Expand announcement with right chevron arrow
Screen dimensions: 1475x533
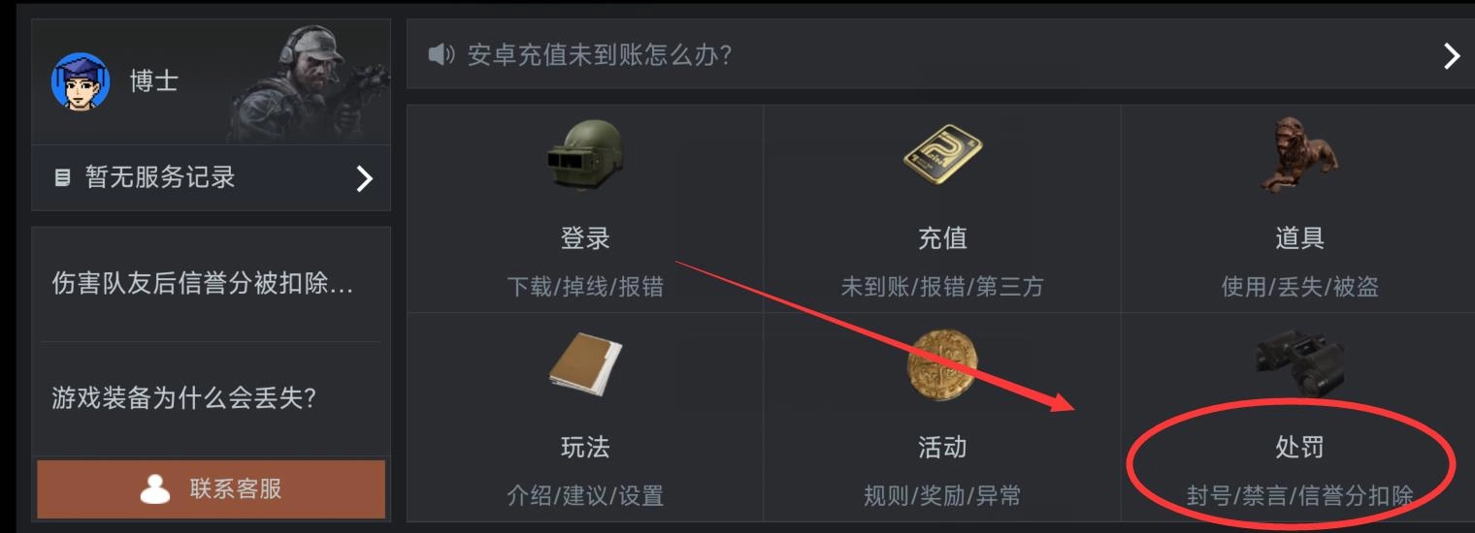click(1451, 55)
